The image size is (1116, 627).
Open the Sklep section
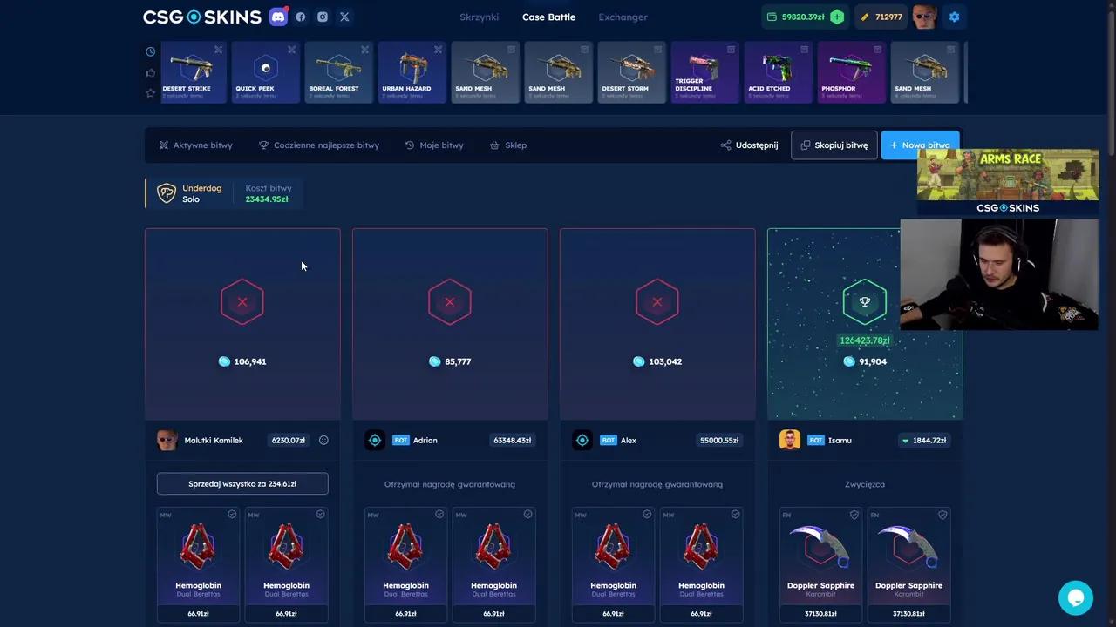(x=508, y=145)
